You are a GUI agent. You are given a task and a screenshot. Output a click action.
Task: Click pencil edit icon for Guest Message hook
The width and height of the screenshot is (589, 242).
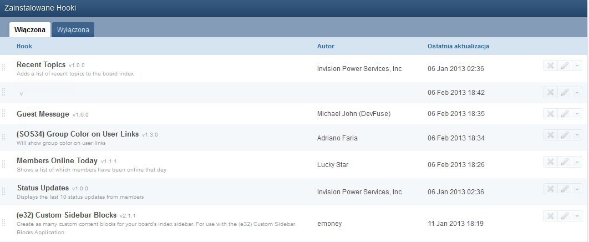click(564, 114)
